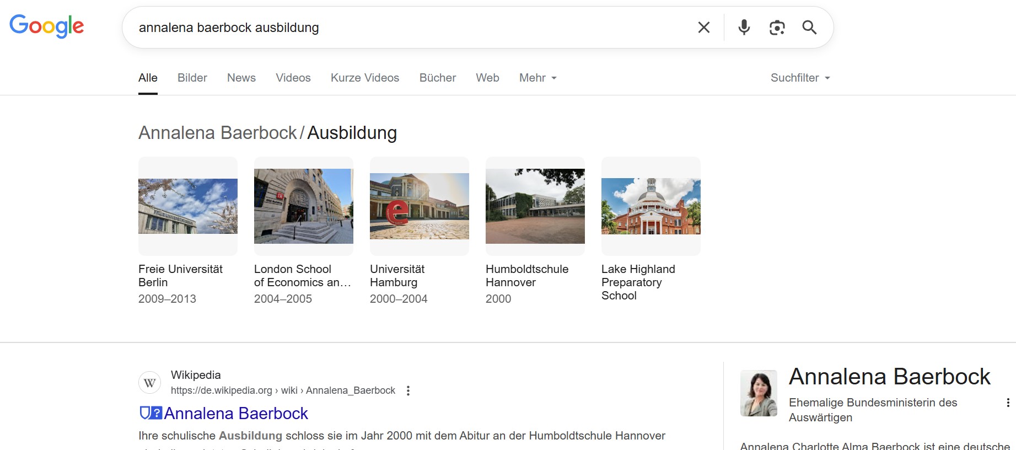1016x450 pixels.
Task: Open Lake Highland Preparatory School thumbnail image
Action: 651,206
